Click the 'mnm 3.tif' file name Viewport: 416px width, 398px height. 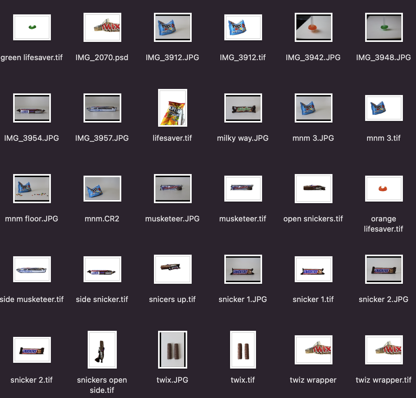(x=384, y=138)
